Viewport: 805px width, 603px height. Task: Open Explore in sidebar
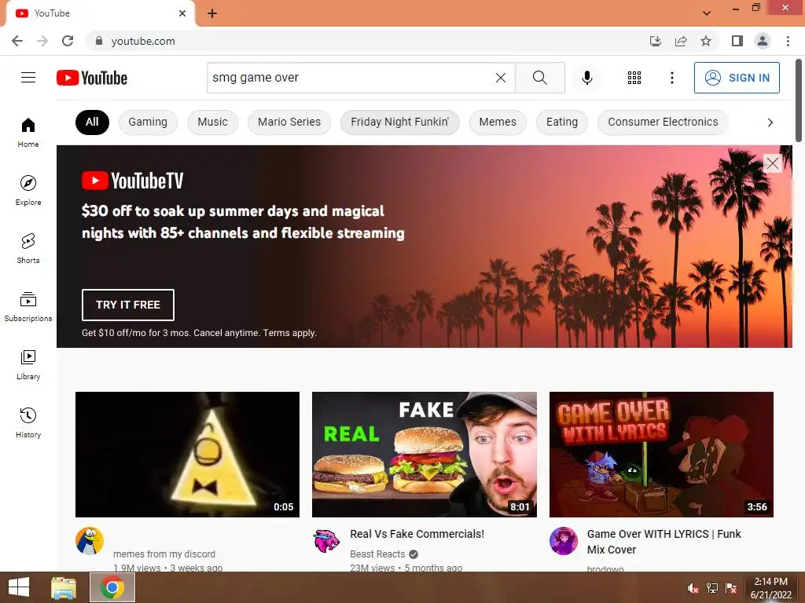(28, 190)
